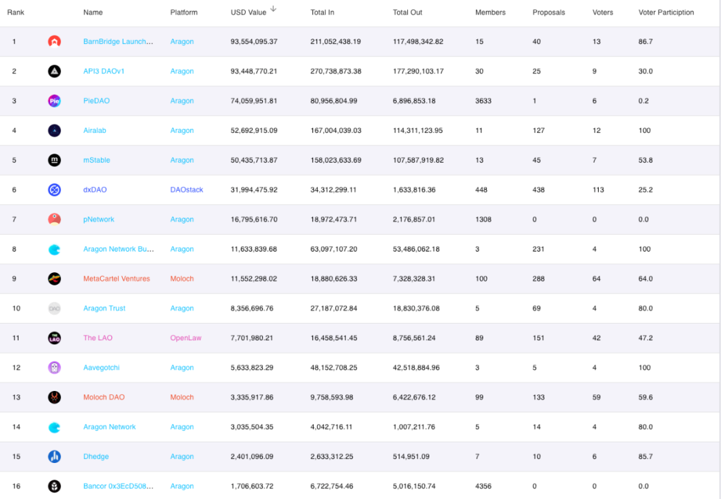
Task: Click the Aragon Trust logo icon
Action: (x=54, y=308)
